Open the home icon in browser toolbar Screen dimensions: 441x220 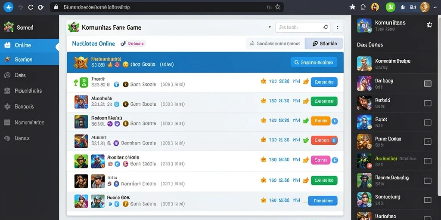(x=363, y=7)
